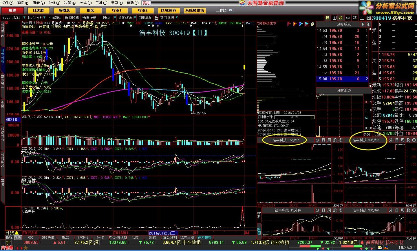This screenshot has height=251, width=417.
Task: Select the 周 period in 30分钟 panel header
Action: pyautogui.click(x=402, y=140)
